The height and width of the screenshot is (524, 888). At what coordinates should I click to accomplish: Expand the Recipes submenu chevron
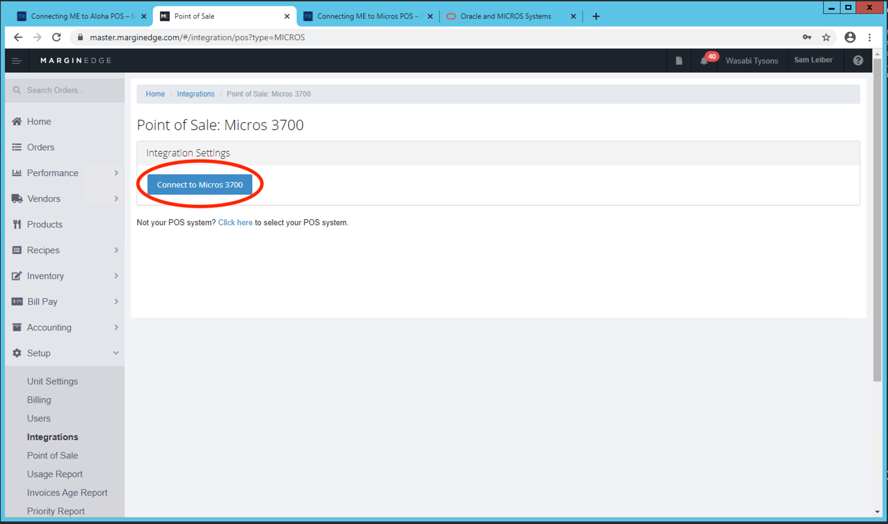coord(116,250)
